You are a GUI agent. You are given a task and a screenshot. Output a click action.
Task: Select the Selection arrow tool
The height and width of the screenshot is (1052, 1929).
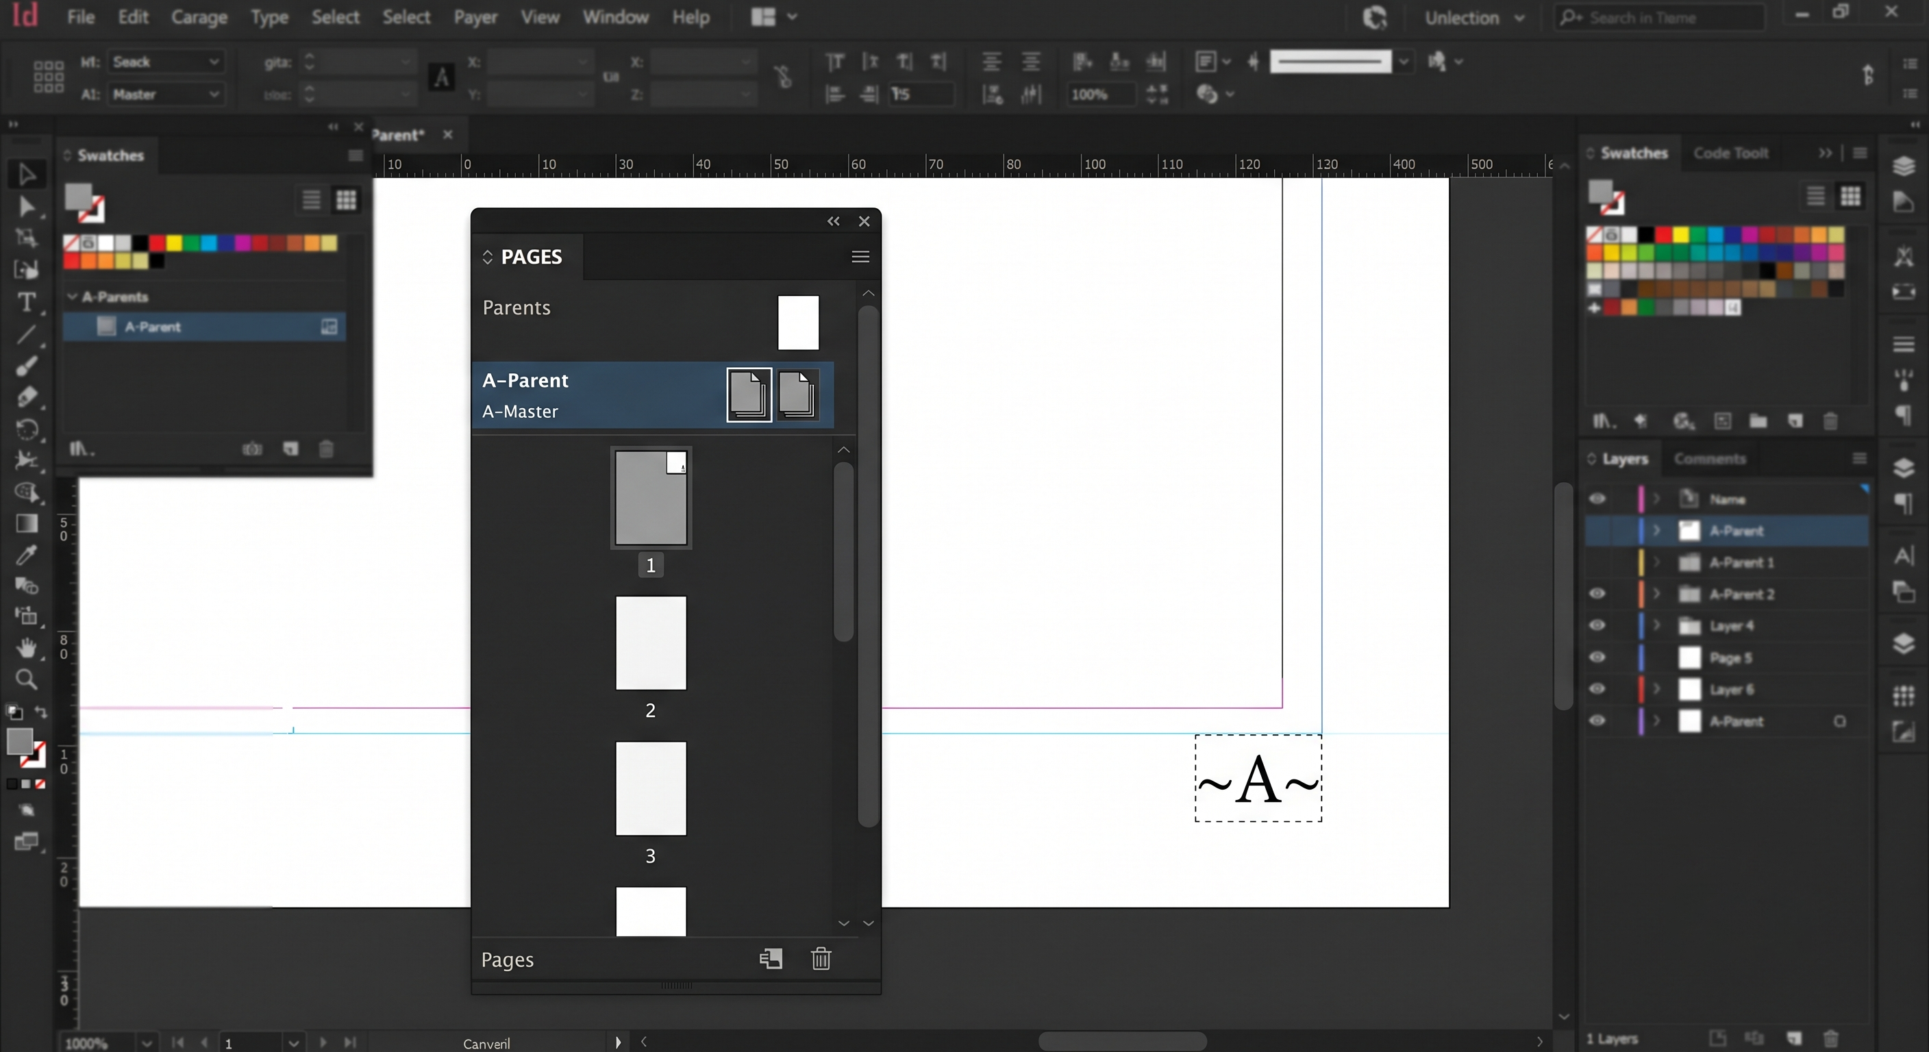[26, 174]
